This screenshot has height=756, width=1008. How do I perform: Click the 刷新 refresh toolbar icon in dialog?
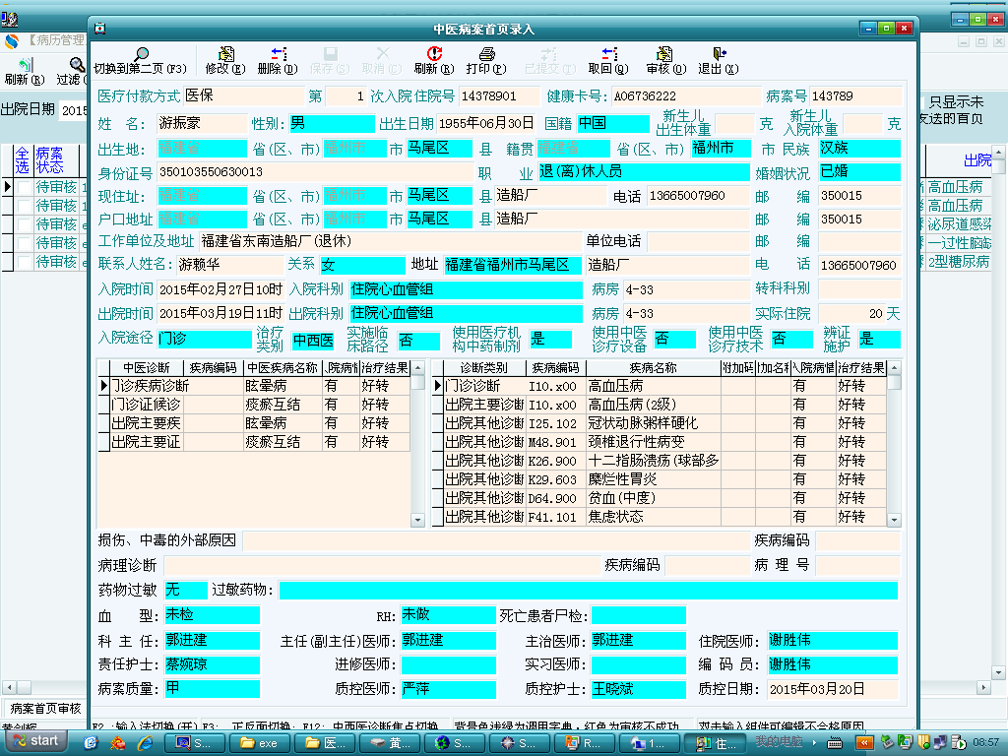(434, 53)
